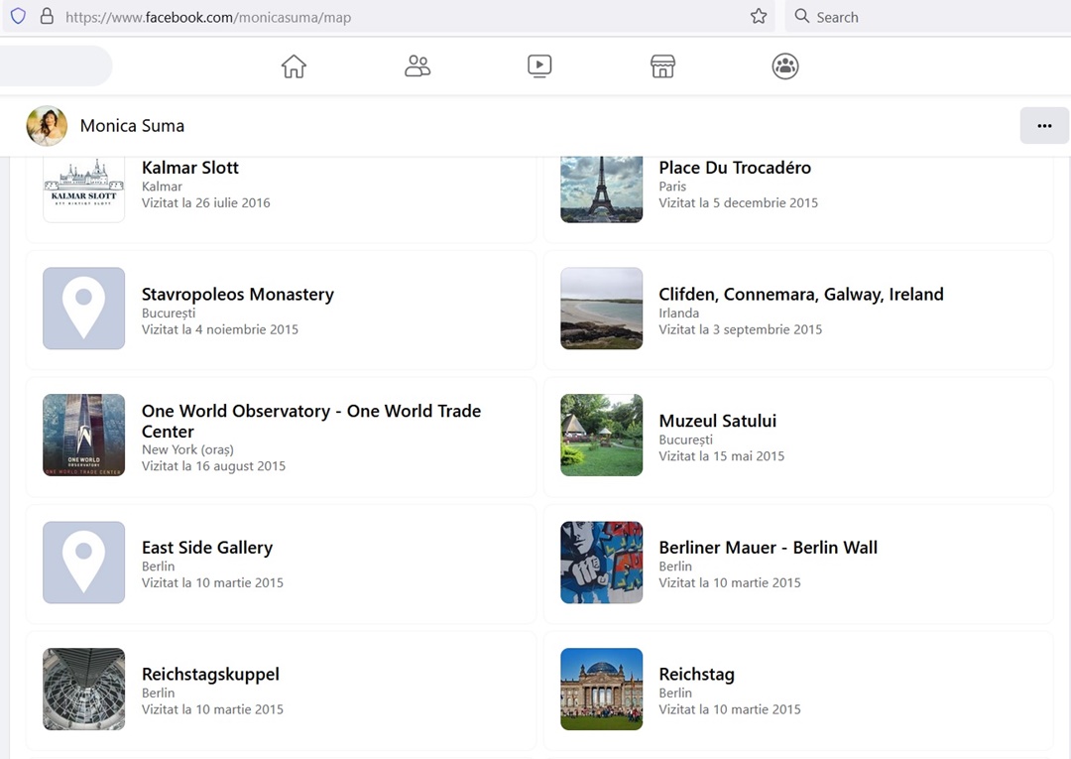
Task: Open the three-dot profile options menu
Action: pos(1043,126)
